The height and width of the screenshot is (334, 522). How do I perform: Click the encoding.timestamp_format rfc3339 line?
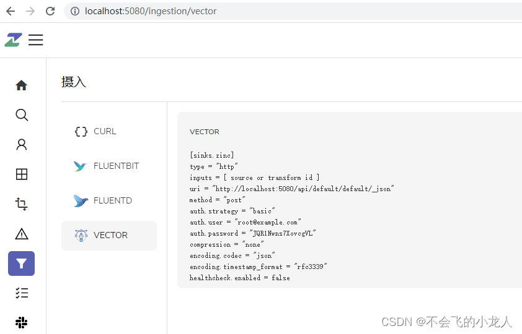point(259,267)
